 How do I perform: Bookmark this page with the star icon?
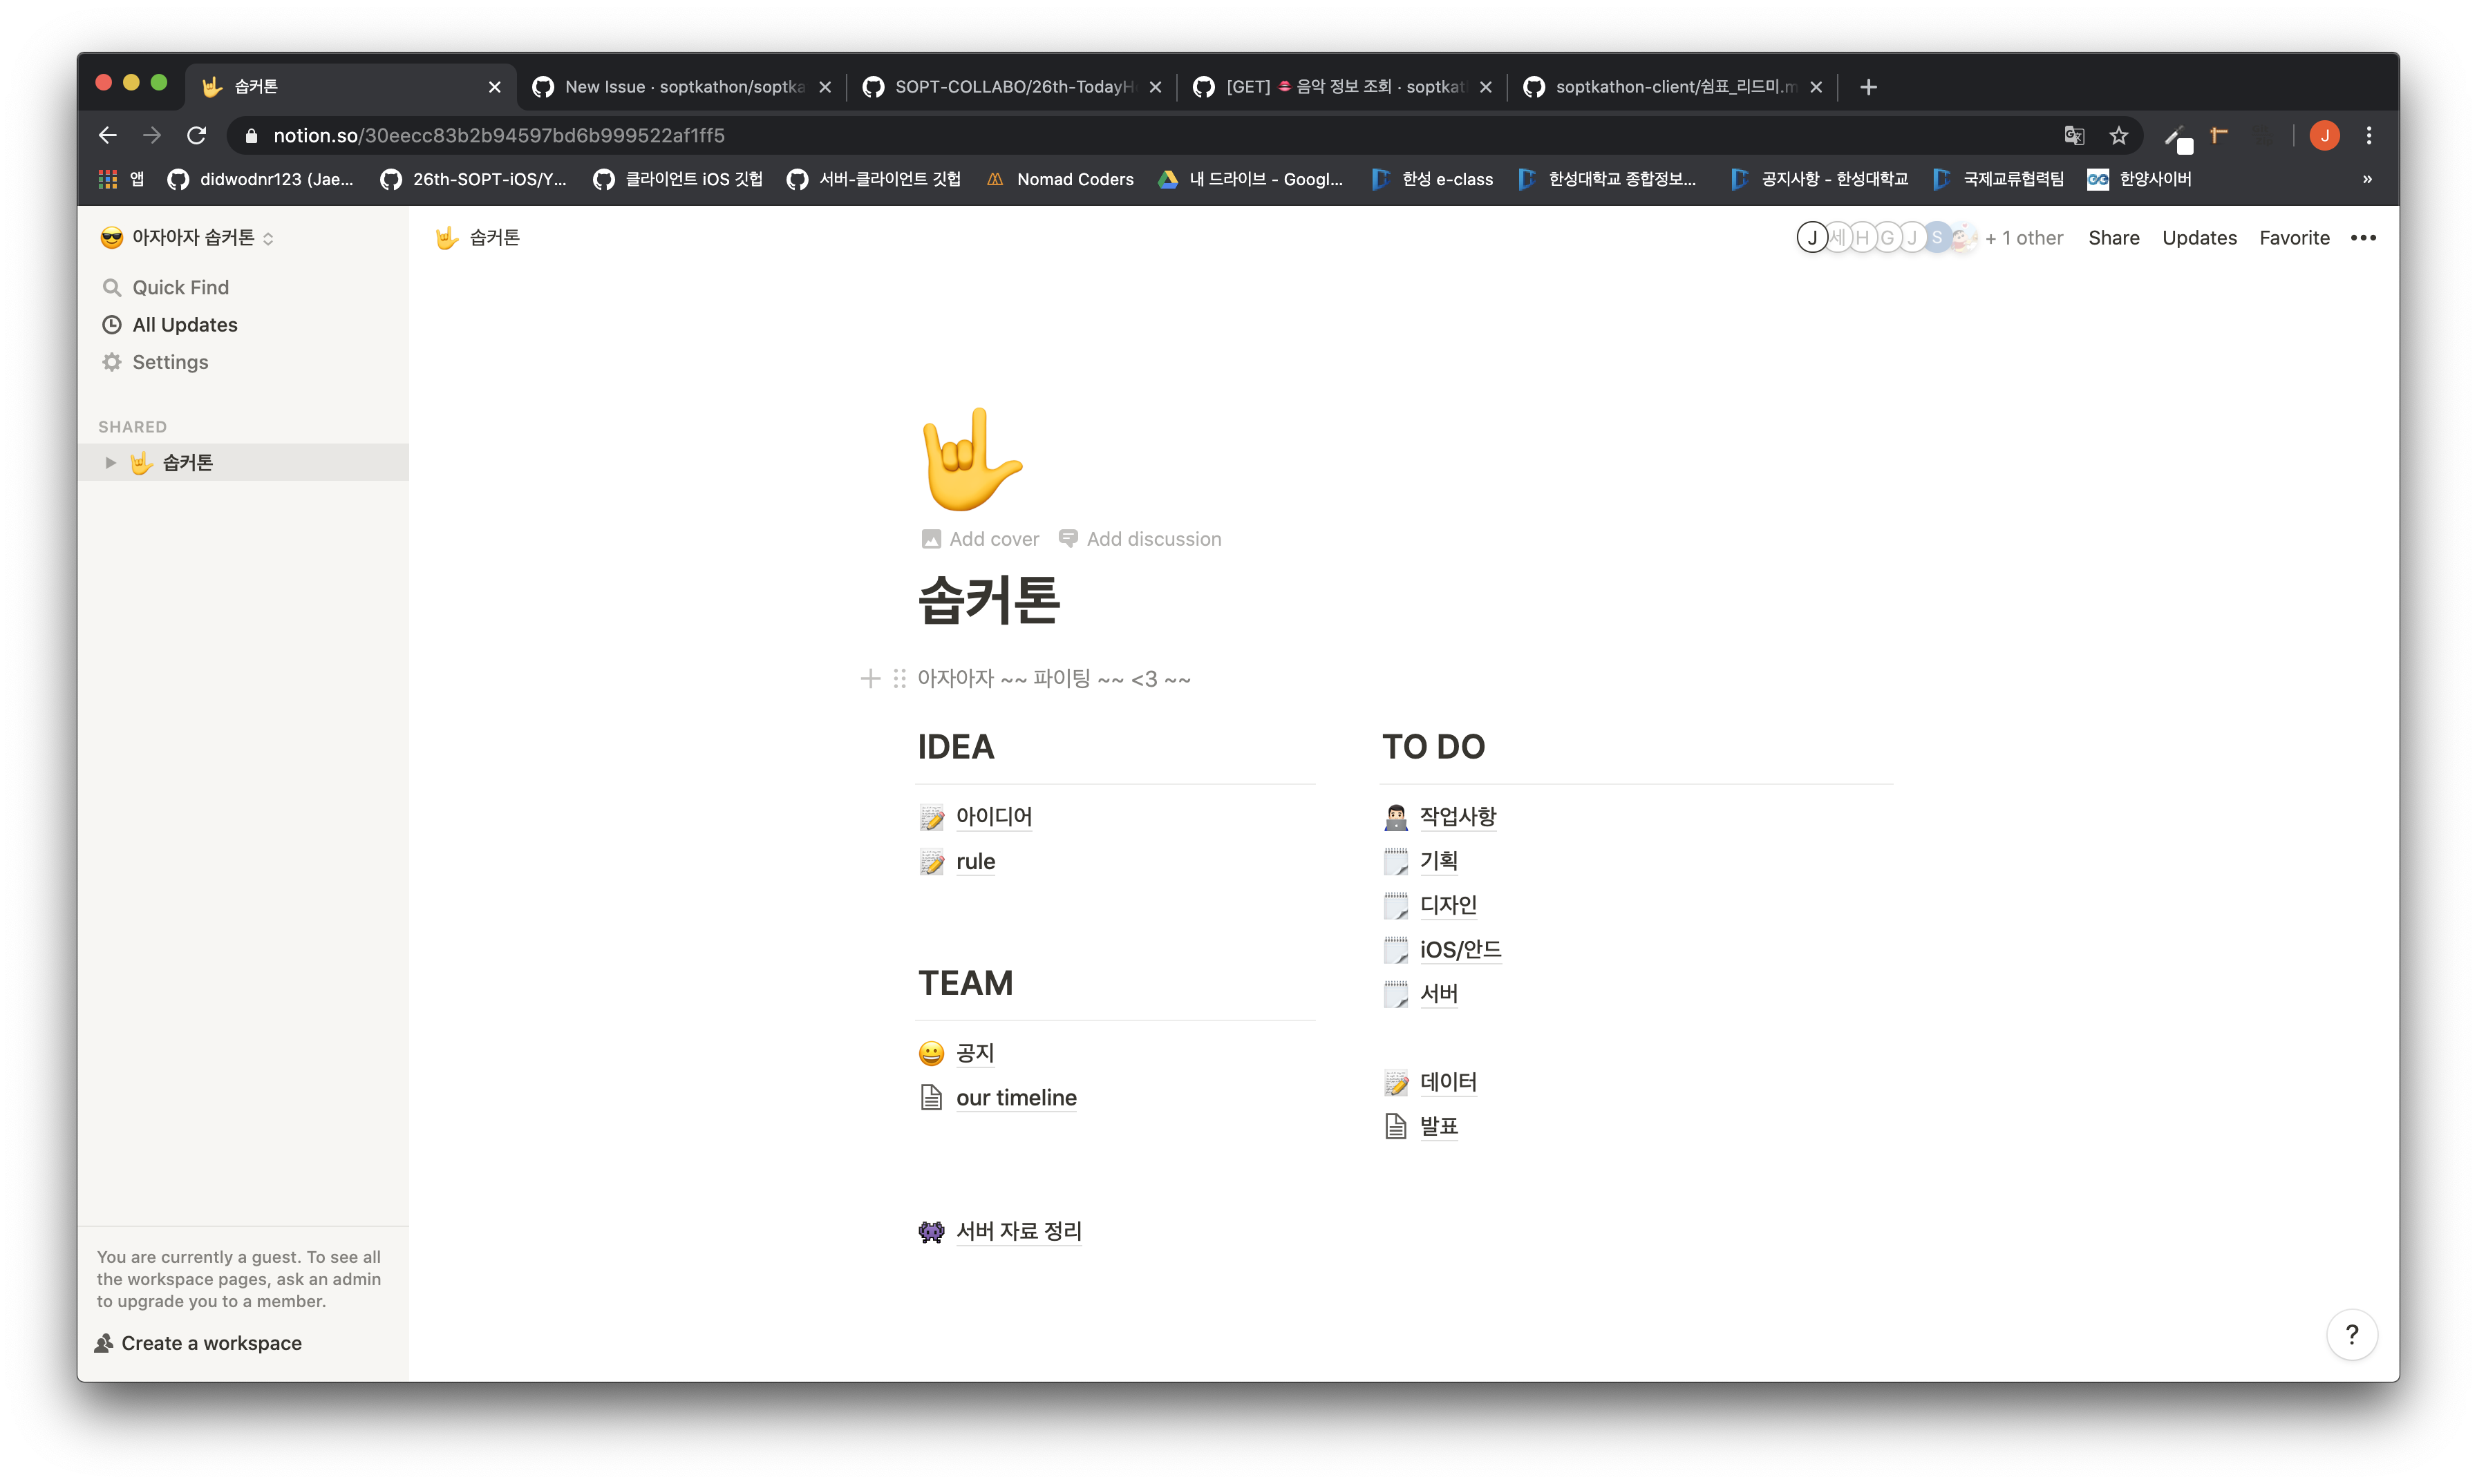tap(2119, 135)
